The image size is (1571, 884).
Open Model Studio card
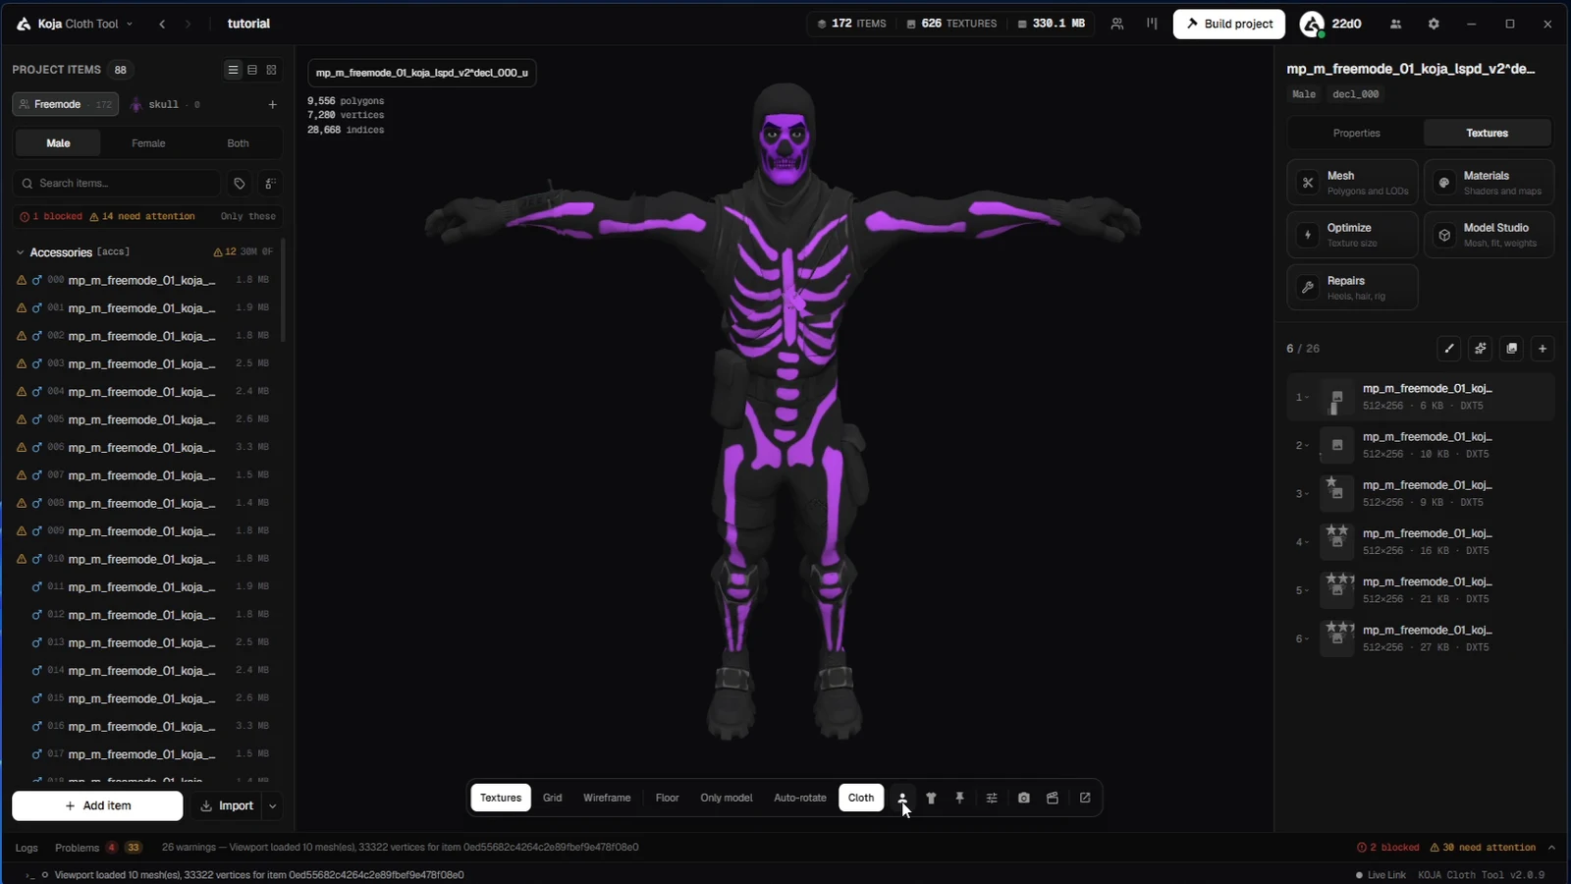1489,235
